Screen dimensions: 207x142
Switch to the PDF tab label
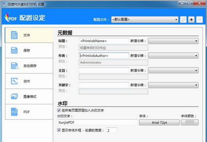pos(27,112)
